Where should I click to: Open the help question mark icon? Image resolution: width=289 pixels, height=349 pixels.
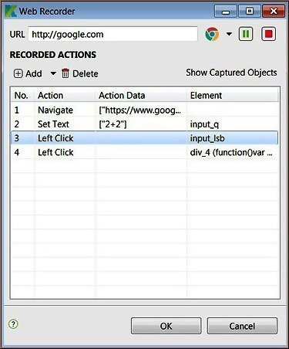click(x=13, y=324)
